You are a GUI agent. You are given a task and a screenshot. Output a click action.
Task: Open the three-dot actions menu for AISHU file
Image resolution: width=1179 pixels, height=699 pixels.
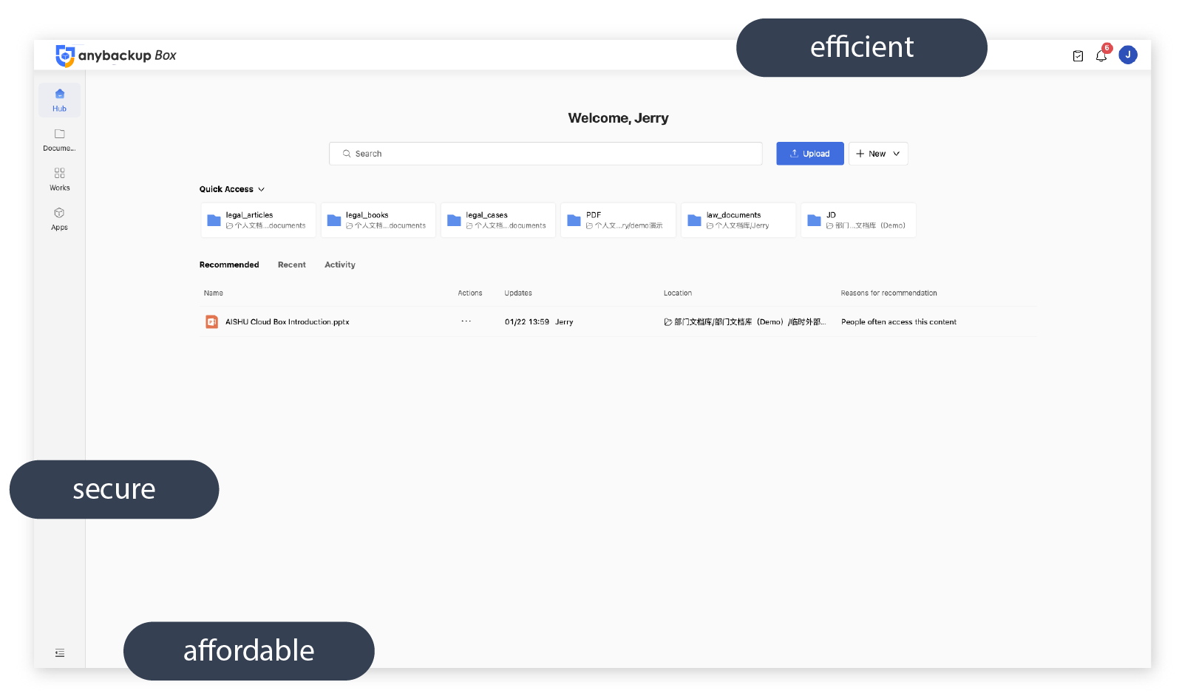466,321
